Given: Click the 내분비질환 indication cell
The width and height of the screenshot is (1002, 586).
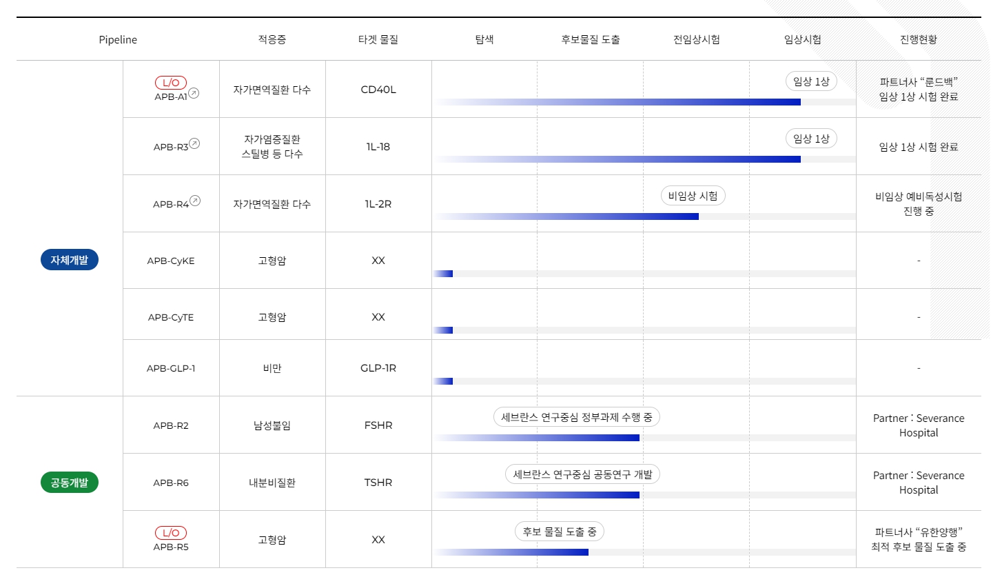Looking at the screenshot, I should pos(272,483).
